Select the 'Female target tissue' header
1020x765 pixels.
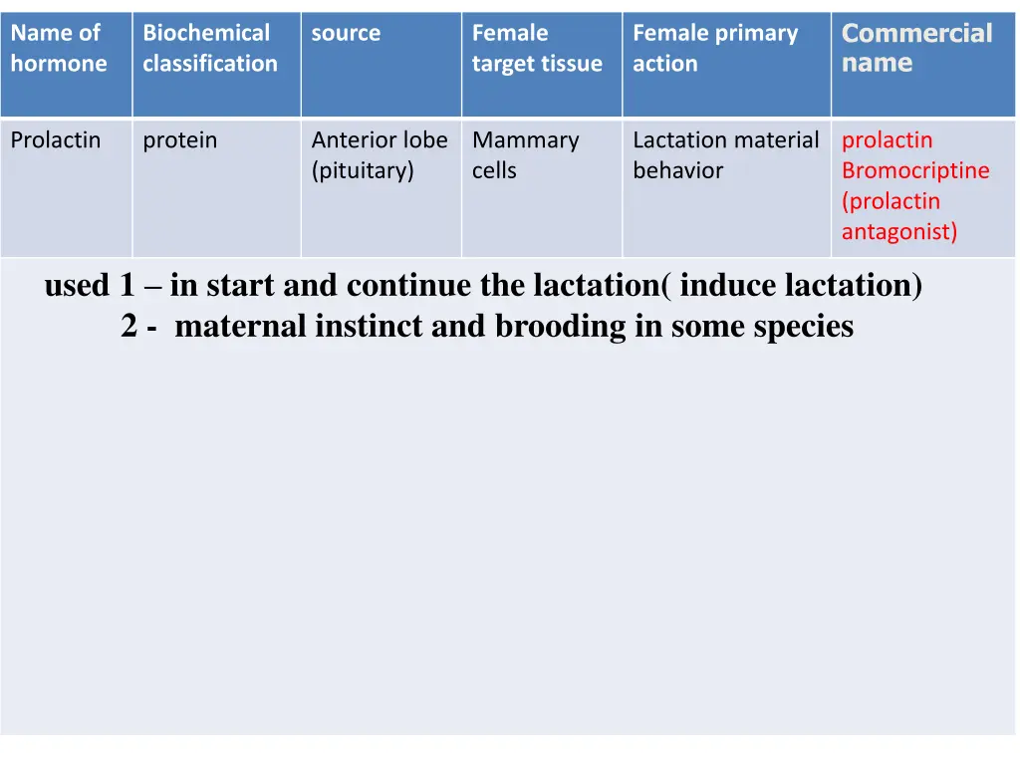pyautogui.click(x=542, y=64)
